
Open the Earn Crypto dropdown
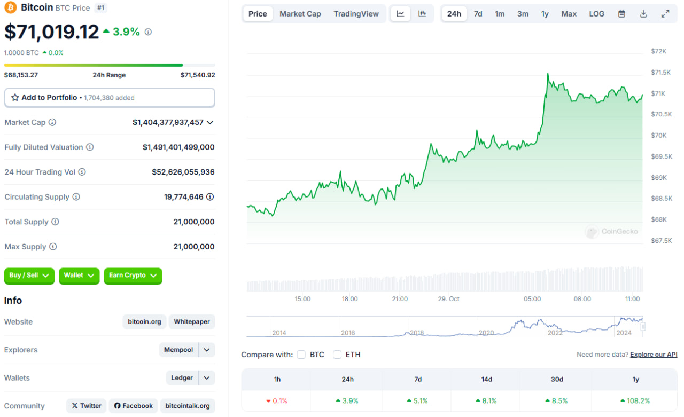[x=133, y=276]
